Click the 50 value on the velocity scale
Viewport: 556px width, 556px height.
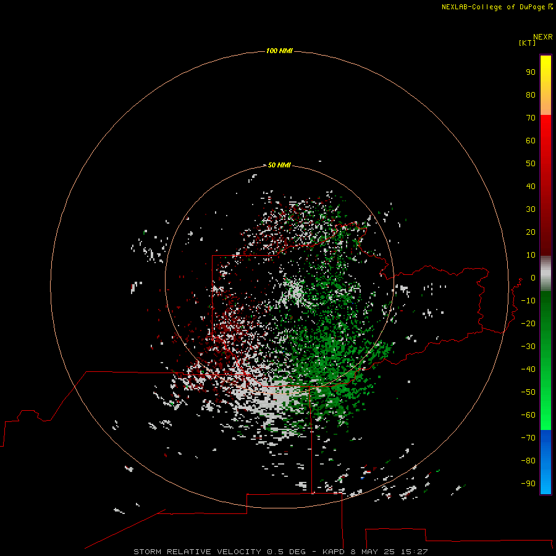pos(531,164)
